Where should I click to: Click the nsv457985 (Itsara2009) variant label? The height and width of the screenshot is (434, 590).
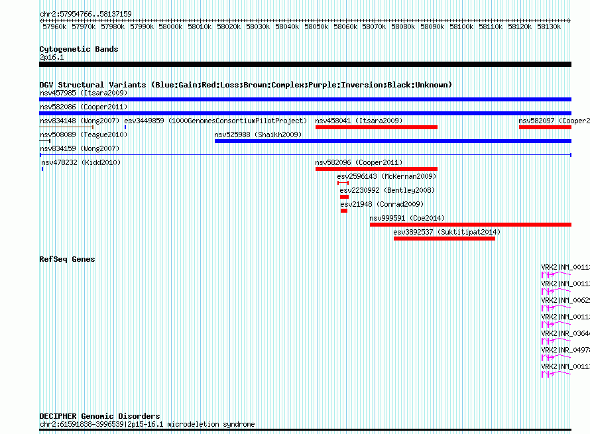tap(84, 93)
